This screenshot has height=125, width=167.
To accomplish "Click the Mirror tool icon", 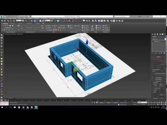I will coord(87,21).
